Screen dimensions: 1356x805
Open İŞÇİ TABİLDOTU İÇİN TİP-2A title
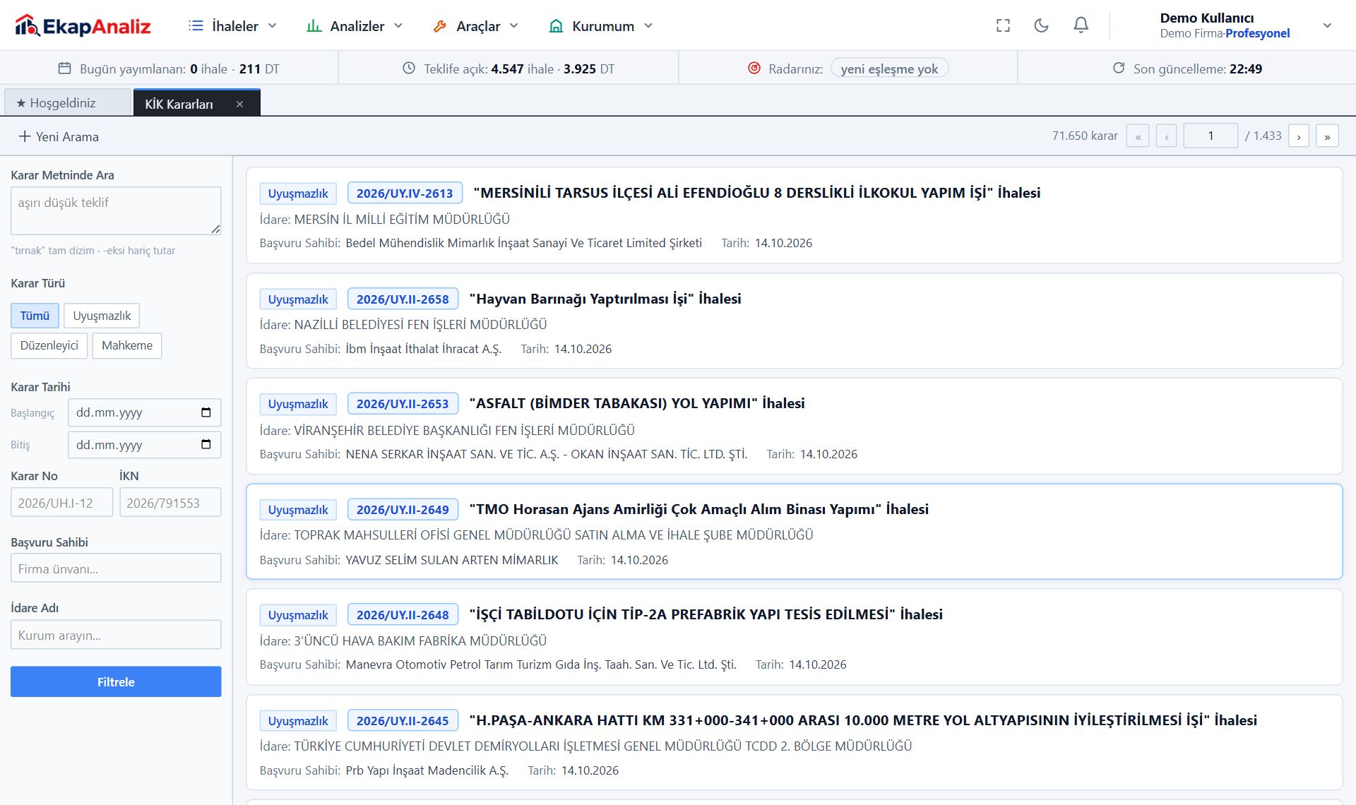(x=706, y=614)
